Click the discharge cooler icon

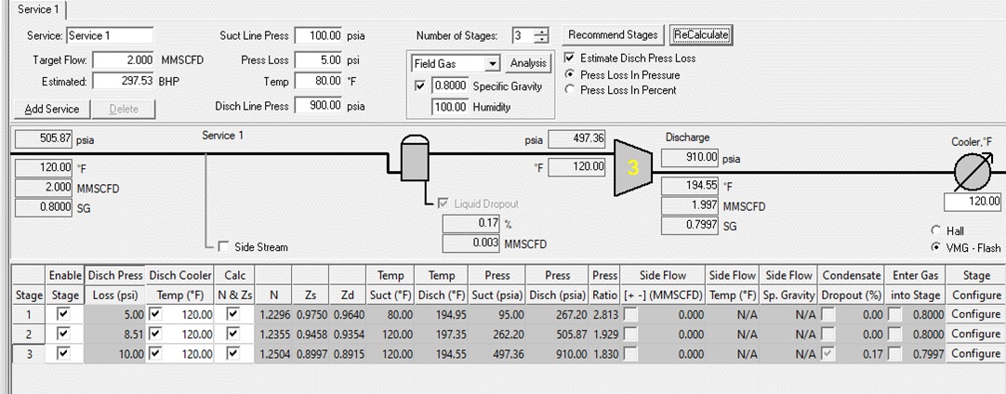point(973,171)
